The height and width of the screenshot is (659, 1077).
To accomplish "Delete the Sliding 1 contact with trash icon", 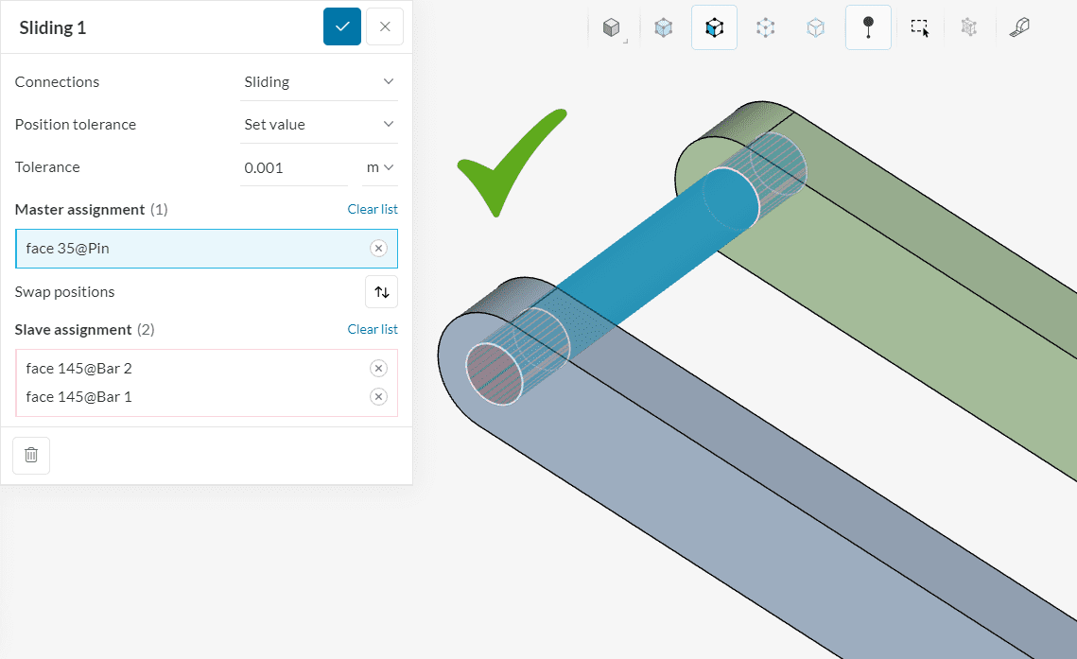I will [x=31, y=455].
